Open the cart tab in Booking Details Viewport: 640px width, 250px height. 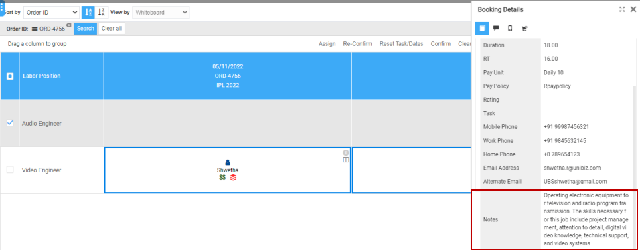tap(524, 28)
